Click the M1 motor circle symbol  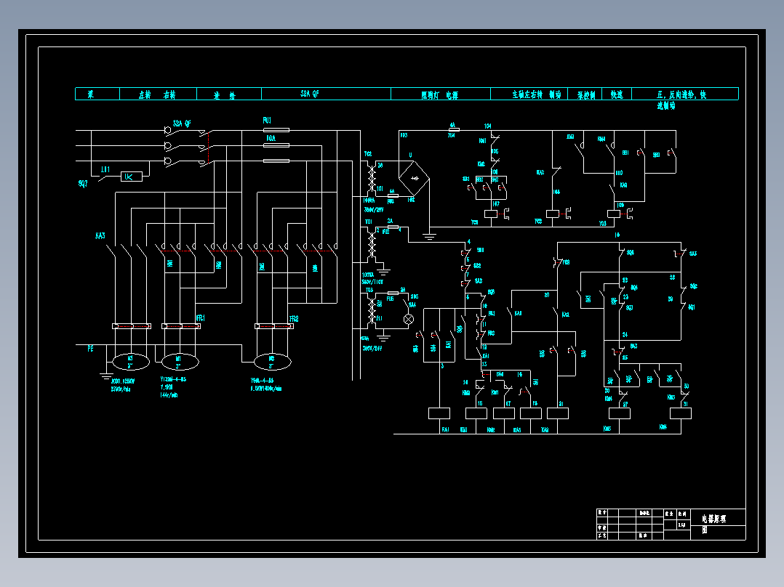tap(180, 361)
